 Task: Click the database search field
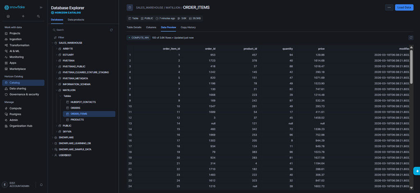(80, 30)
